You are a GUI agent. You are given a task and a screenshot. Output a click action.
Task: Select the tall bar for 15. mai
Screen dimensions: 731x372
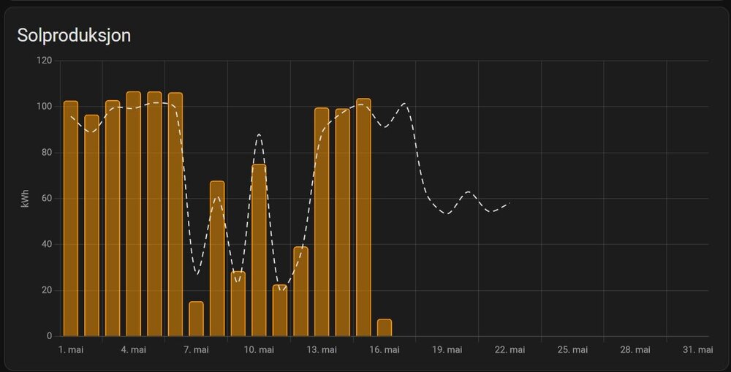point(363,218)
